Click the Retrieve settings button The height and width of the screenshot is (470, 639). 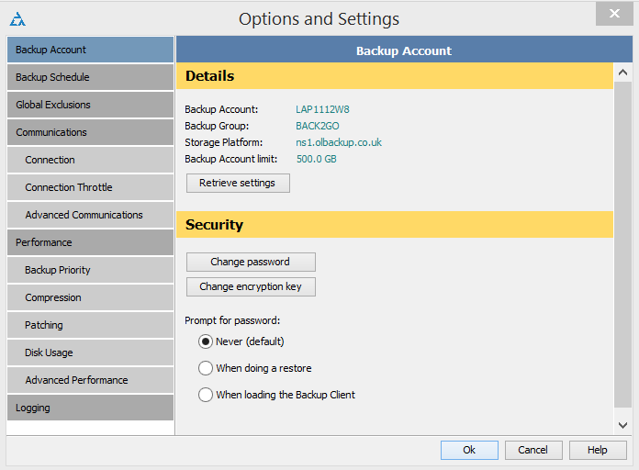(238, 183)
